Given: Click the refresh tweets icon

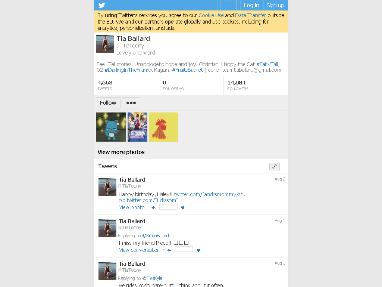Looking at the screenshot, I should coord(275,167).
